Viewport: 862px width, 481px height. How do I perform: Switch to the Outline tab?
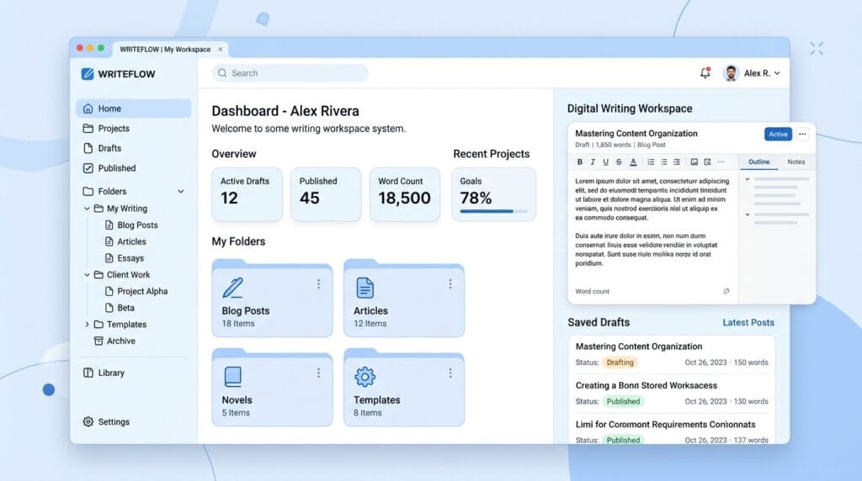758,162
